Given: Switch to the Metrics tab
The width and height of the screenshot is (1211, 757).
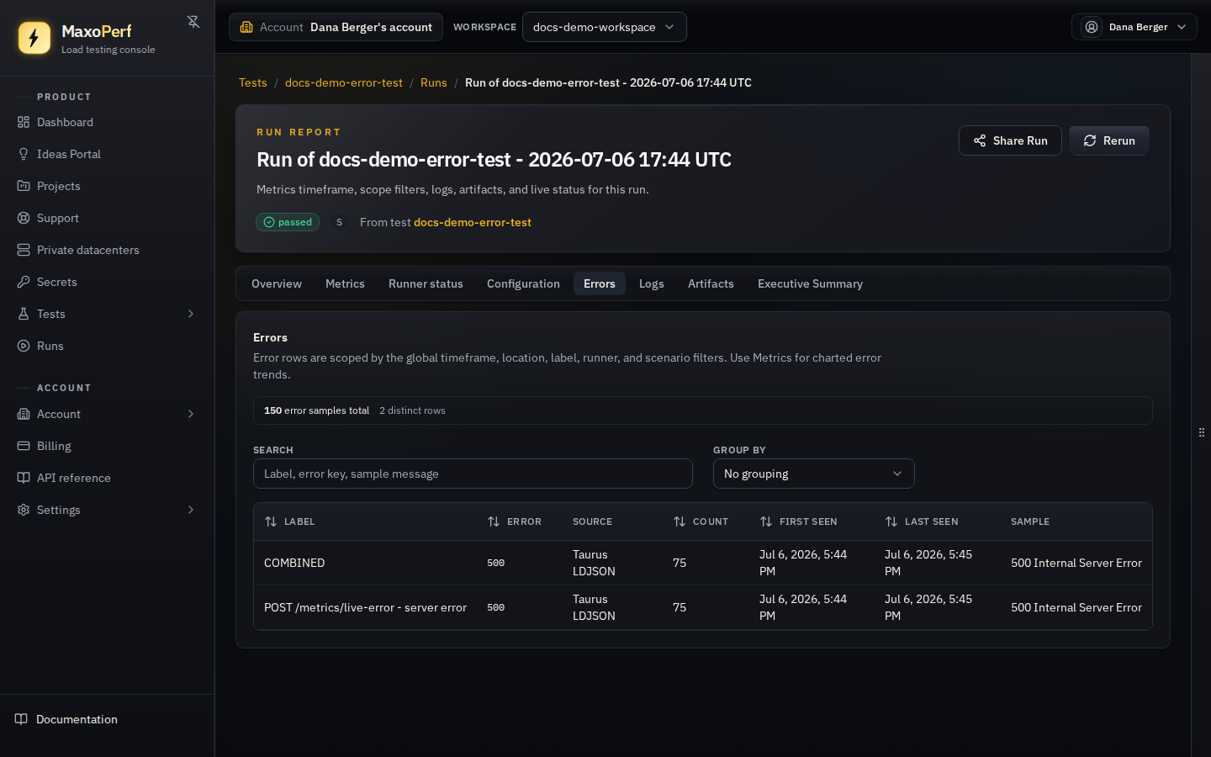Looking at the screenshot, I should (345, 283).
